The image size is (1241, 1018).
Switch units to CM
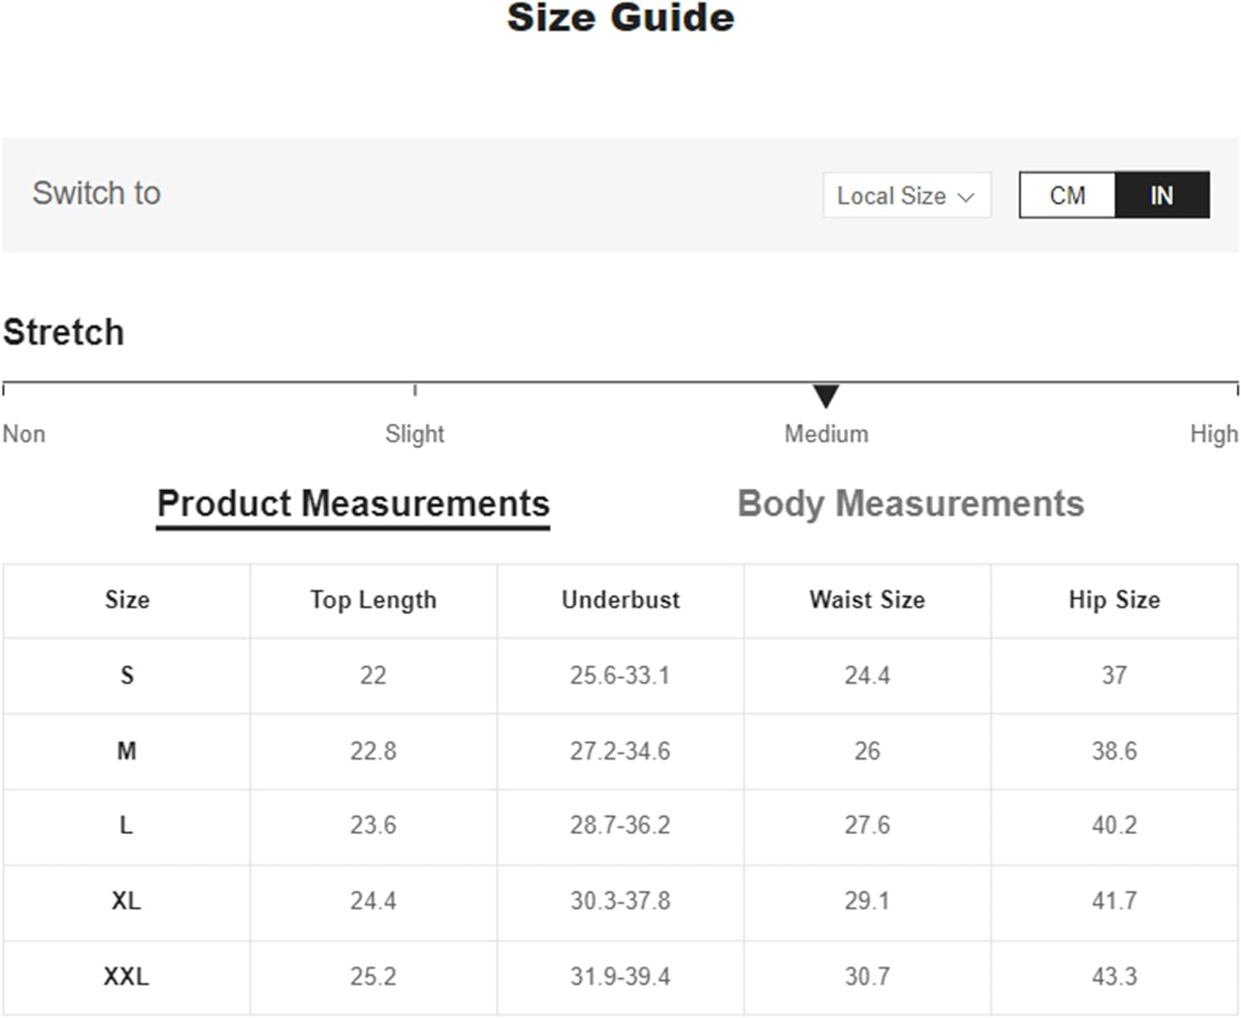click(x=1067, y=195)
